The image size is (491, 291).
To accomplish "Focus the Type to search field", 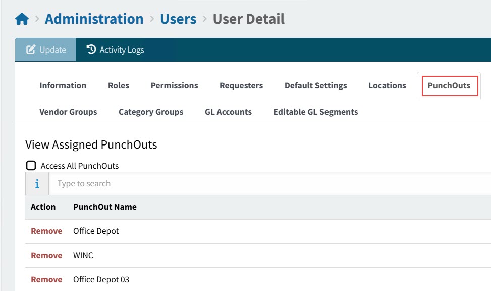I will [x=270, y=183].
